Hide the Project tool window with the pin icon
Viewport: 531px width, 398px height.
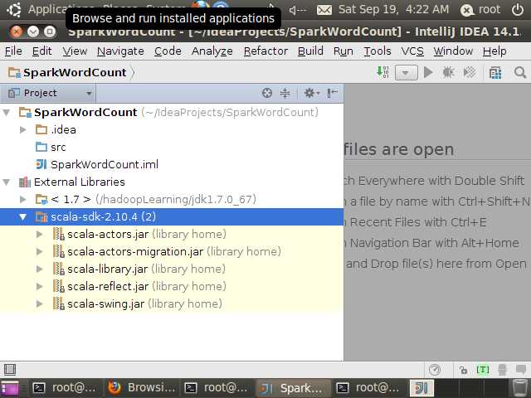pyautogui.click(x=332, y=93)
